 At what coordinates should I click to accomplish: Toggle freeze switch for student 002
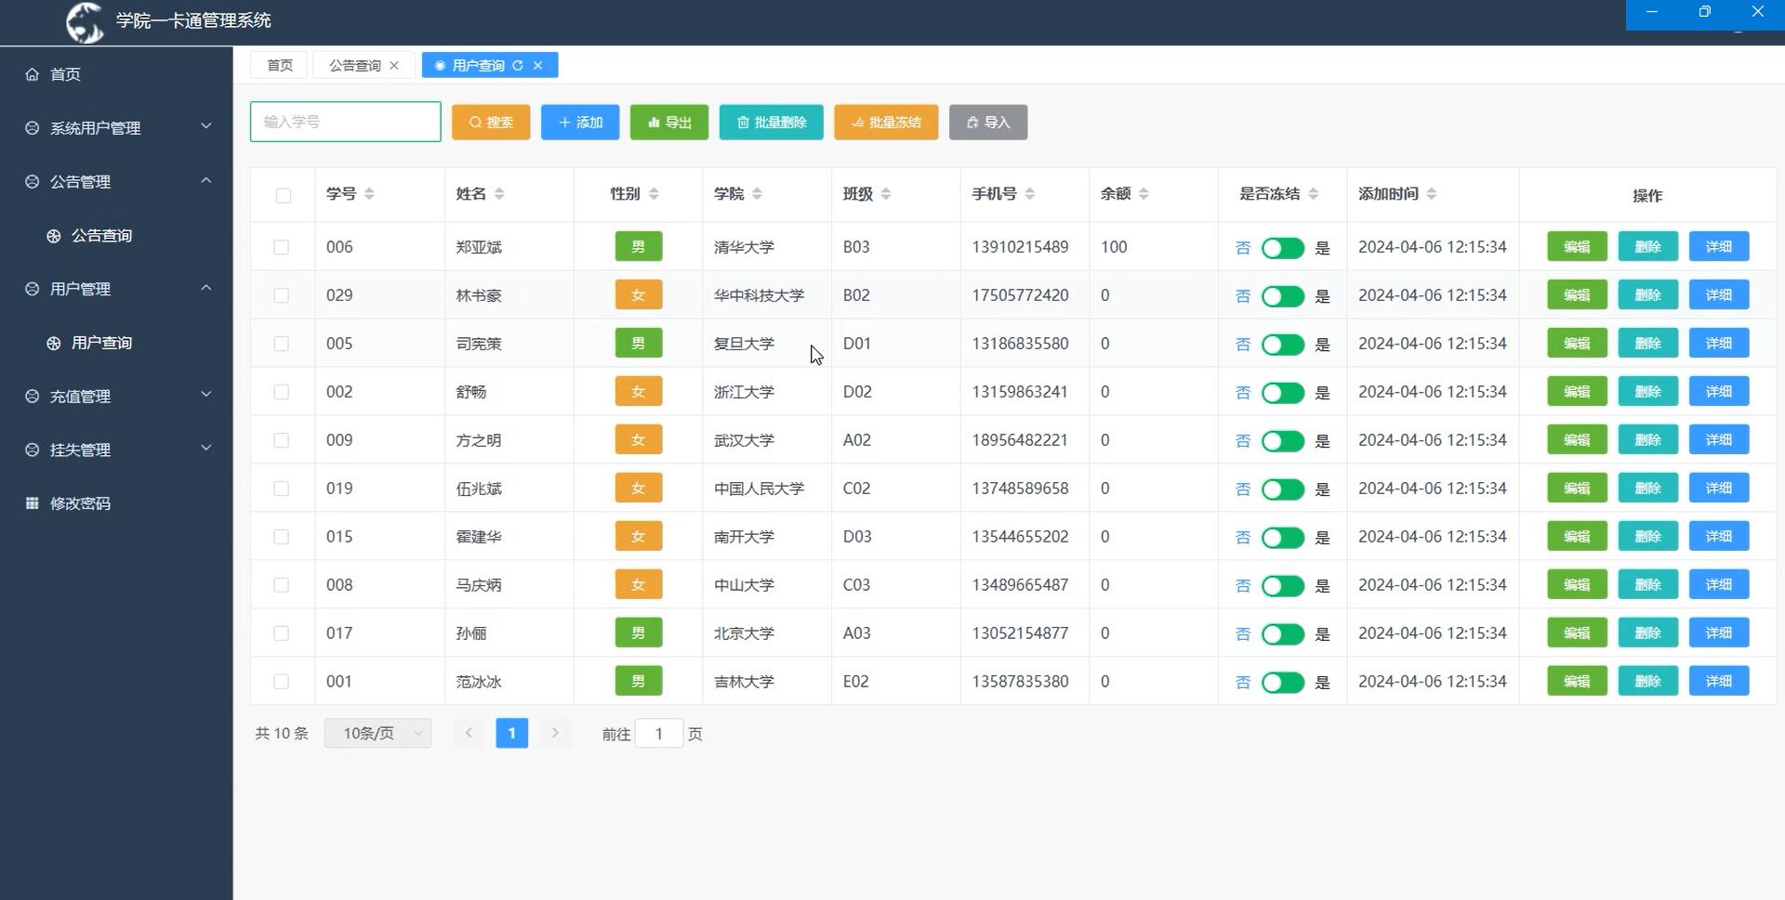(1283, 393)
